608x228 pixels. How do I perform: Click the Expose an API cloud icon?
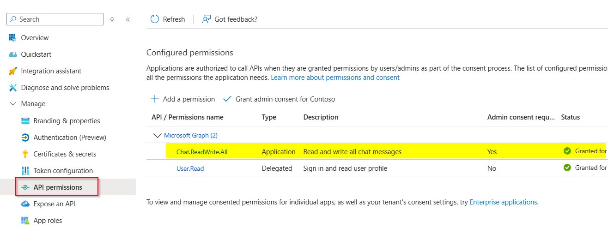pyautogui.click(x=25, y=204)
